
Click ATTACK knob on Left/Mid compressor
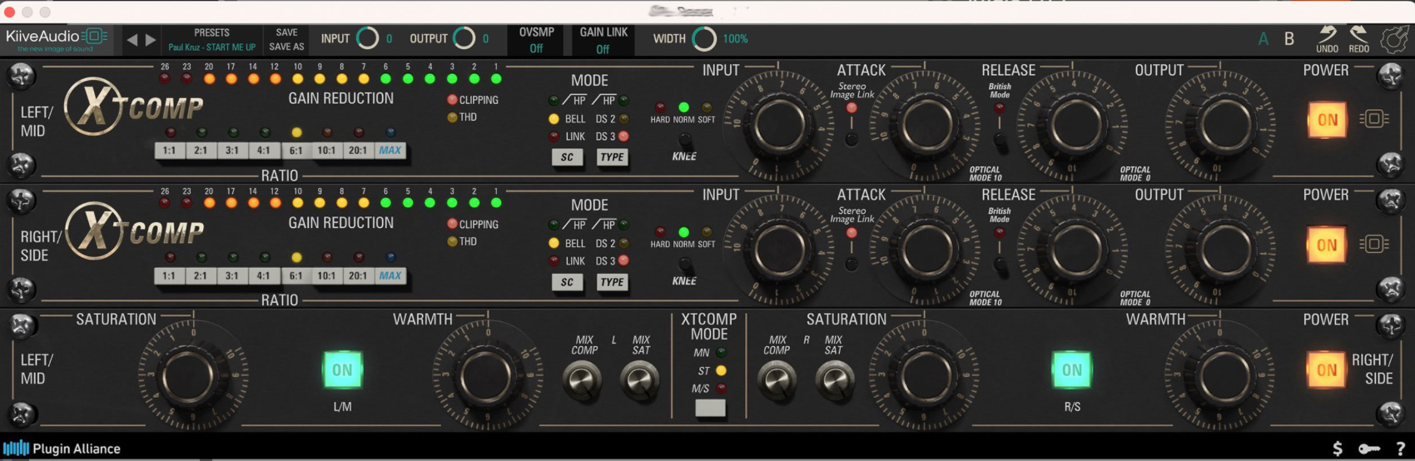click(x=929, y=126)
